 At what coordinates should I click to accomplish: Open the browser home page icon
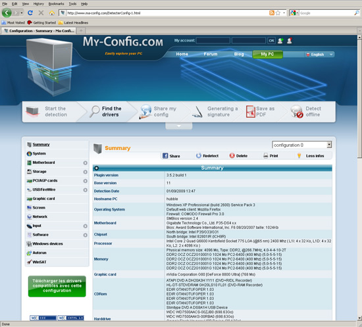[52, 13]
